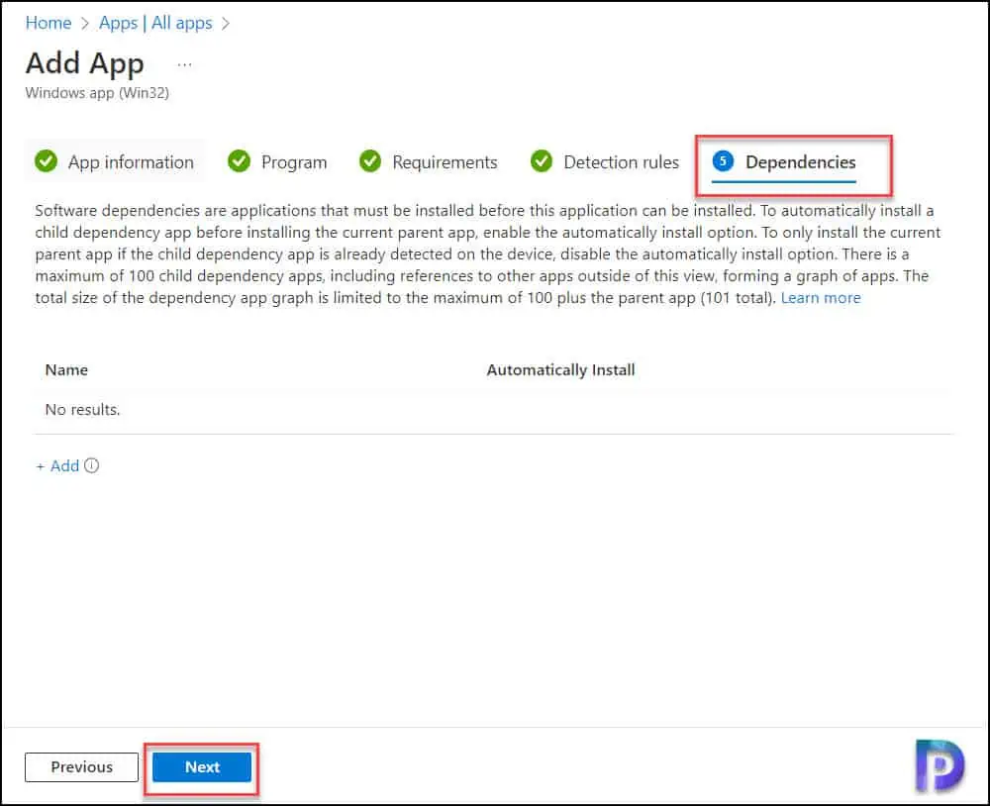Switch to Program step

pos(278,161)
